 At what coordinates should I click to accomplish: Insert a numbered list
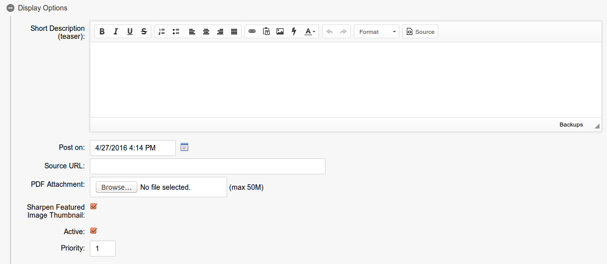click(x=162, y=31)
